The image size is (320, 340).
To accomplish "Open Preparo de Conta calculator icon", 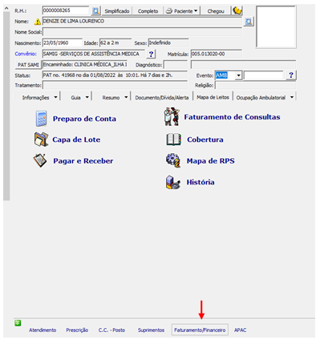I will 41,119.
